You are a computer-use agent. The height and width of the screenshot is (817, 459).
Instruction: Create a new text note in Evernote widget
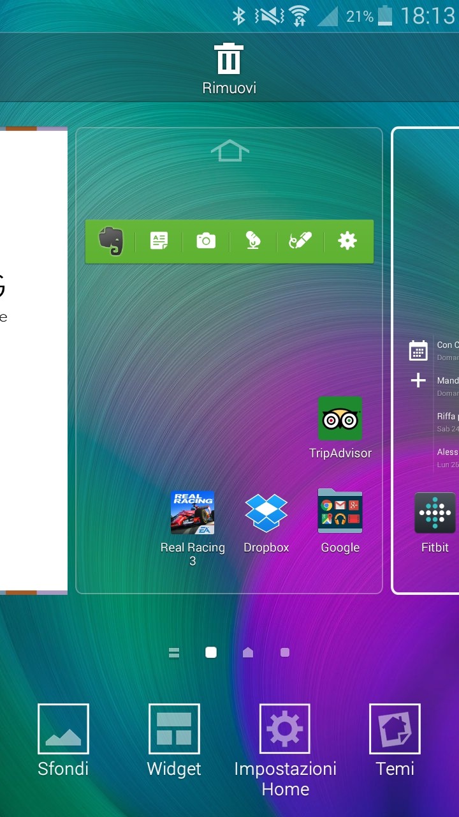pyautogui.click(x=159, y=241)
